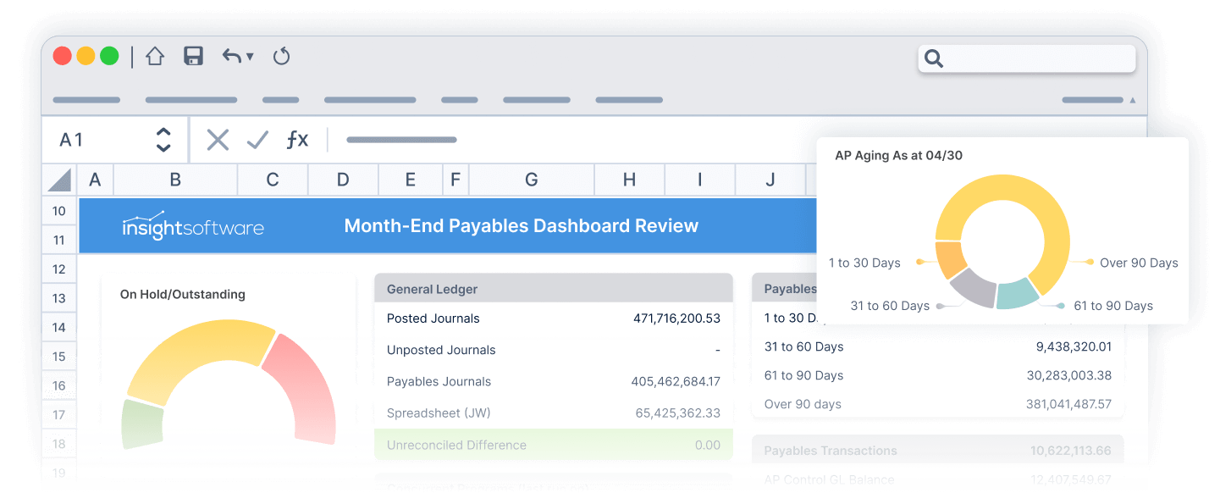Collapse the ribbon using the small arrow
Viewport: 1220px width, 493px height.
pyautogui.click(x=1133, y=100)
